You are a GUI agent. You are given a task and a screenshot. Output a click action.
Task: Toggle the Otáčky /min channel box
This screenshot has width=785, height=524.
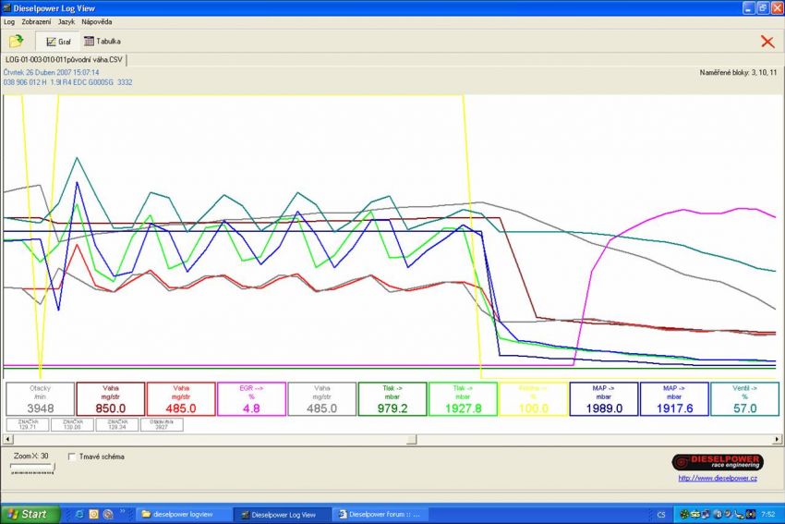[40, 399]
